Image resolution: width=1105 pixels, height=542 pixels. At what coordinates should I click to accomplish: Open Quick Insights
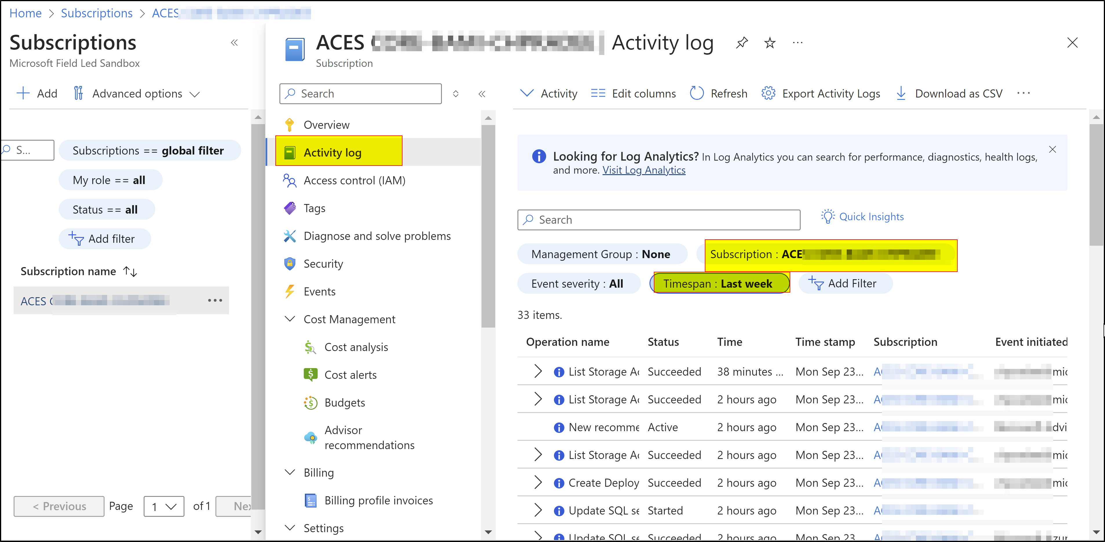[x=863, y=216]
